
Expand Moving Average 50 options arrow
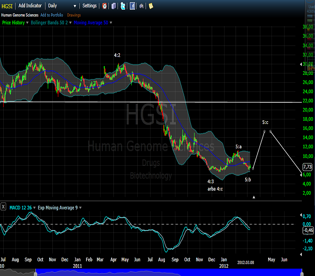(x=111, y=23)
